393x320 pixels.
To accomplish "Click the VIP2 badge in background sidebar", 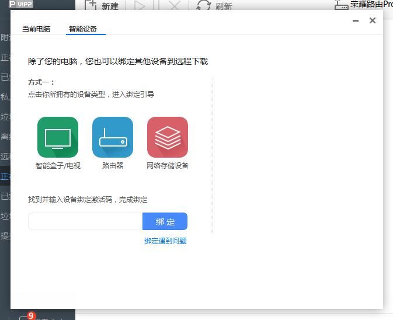I will point(21,4).
